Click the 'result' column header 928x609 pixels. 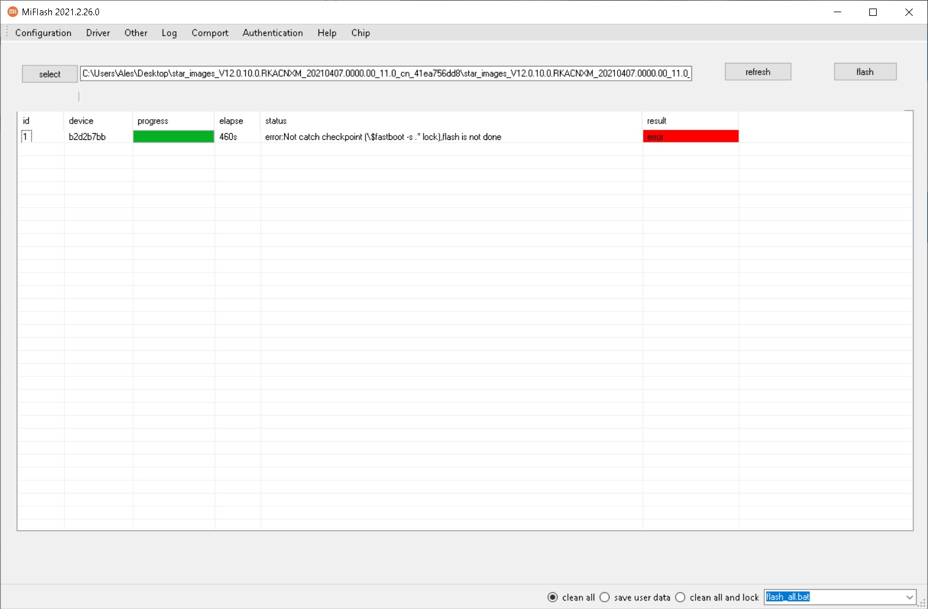pos(691,121)
